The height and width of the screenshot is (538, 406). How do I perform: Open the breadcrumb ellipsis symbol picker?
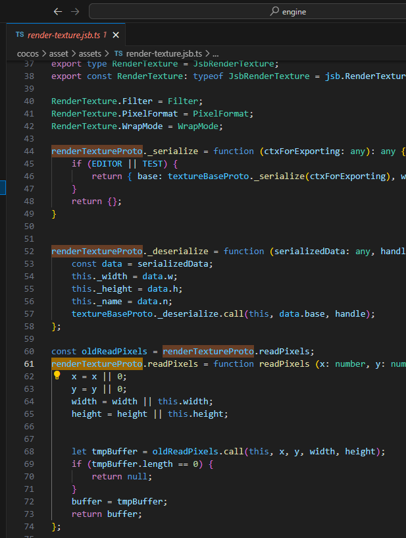(x=215, y=54)
